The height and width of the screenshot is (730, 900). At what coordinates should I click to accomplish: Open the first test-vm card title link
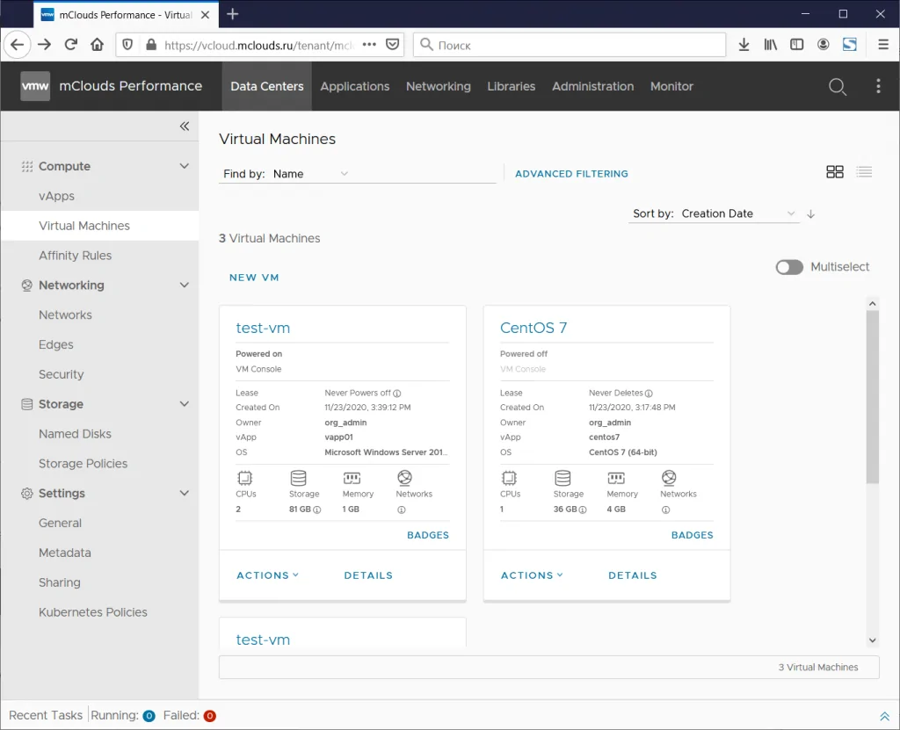263,328
